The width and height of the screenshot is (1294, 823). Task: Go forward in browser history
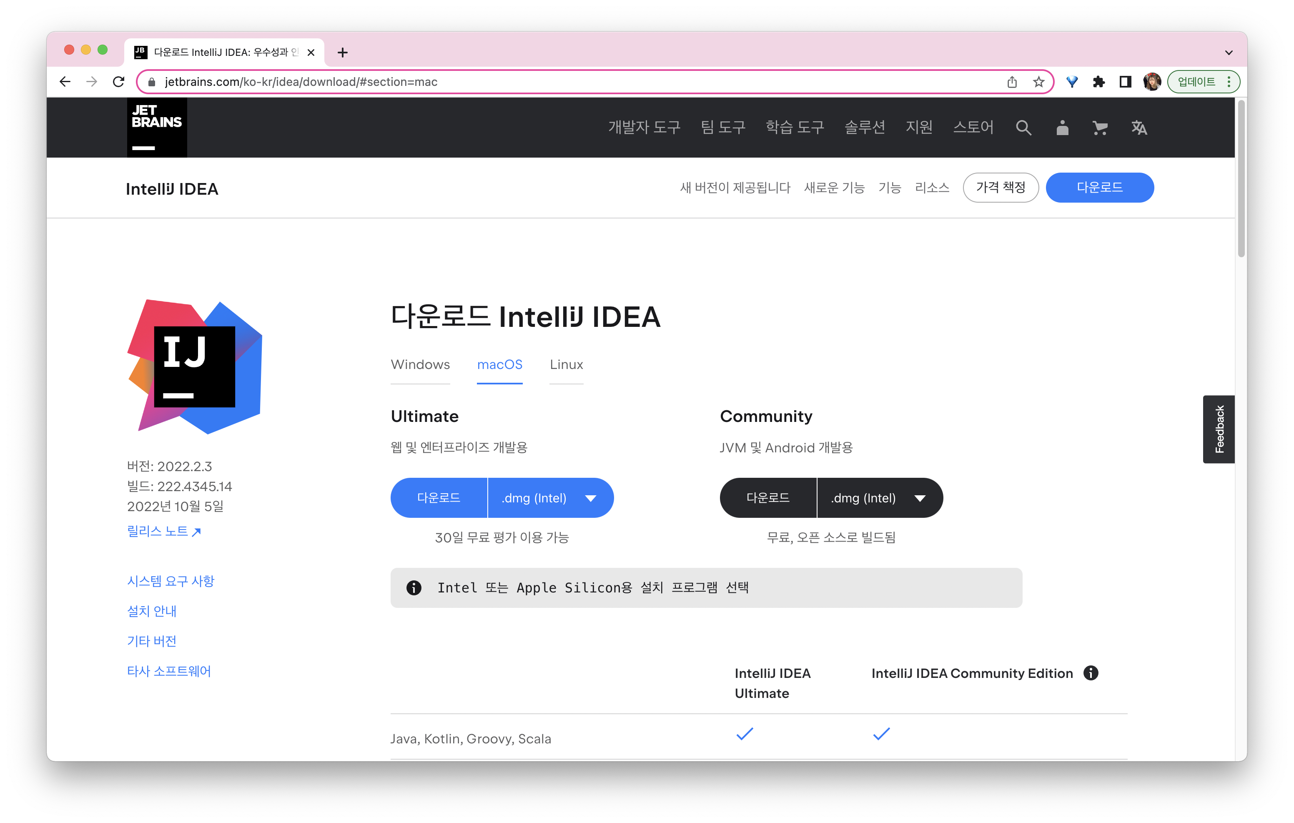point(92,82)
